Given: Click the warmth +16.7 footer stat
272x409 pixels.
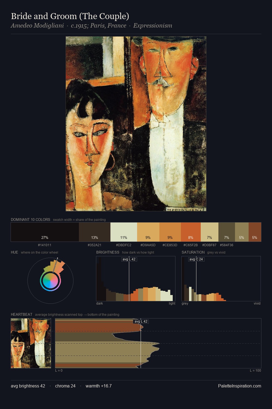Looking at the screenshot, I should tap(99, 386).
